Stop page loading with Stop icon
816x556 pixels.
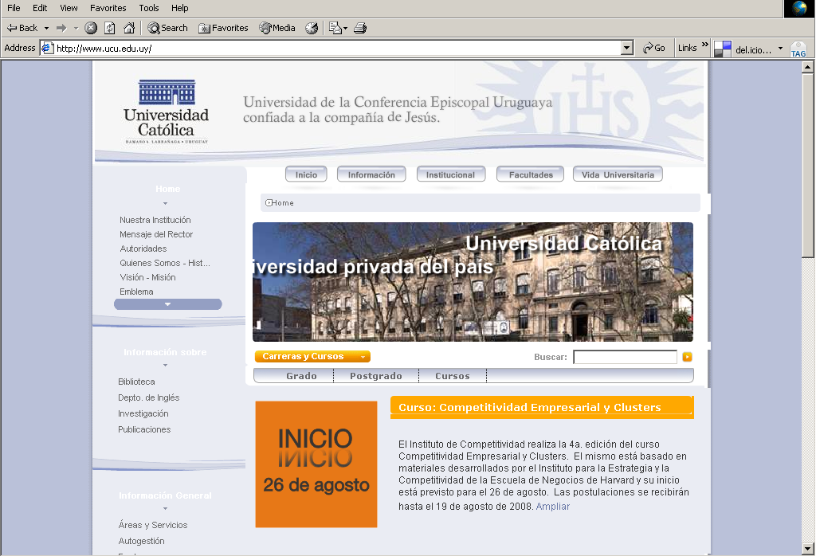(91, 28)
